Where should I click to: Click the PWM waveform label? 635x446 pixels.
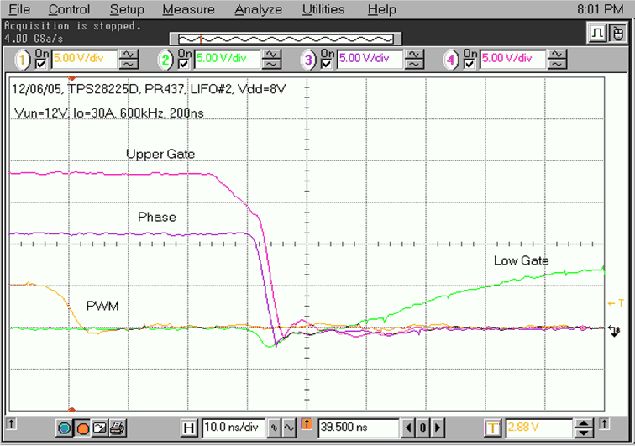tap(102, 306)
